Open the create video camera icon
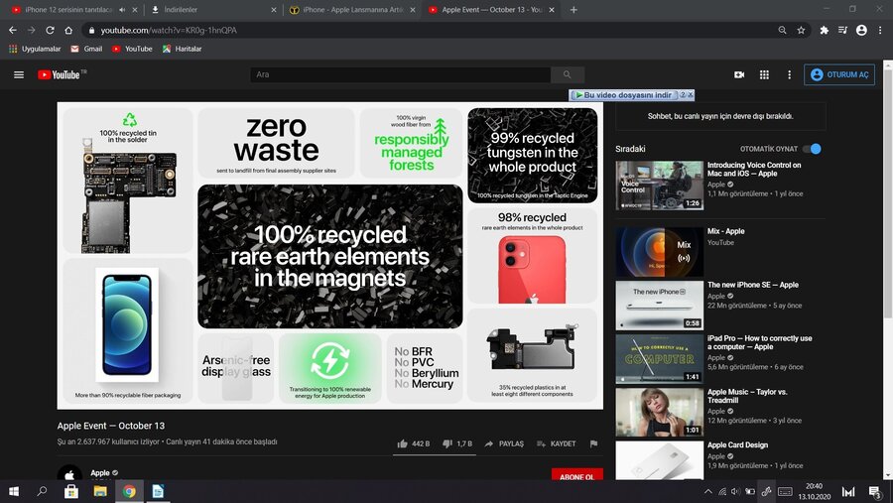Viewport: 893px width, 503px height. tap(739, 74)
